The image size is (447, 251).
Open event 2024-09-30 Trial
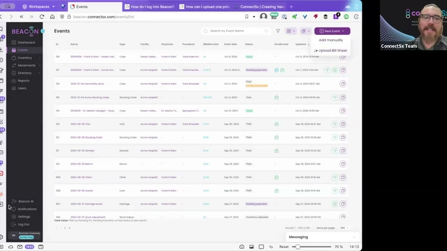tap(80, 124)
